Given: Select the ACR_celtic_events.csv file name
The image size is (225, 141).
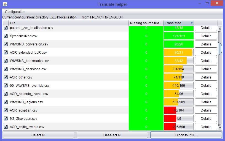Looking at the screenshot, I should pos(27,127).
